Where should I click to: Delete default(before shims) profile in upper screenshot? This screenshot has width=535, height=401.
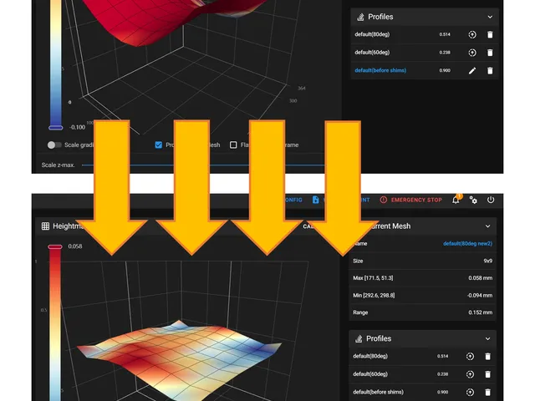click(x=490, y=70)
